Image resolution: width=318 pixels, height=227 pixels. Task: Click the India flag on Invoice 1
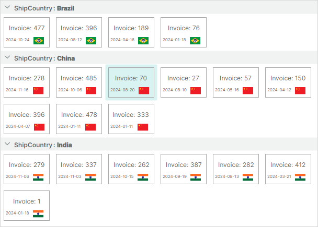pyautogui.click(x=38, y=213)
